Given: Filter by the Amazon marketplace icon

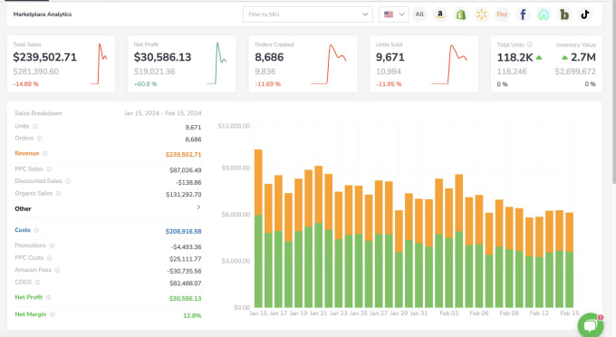Looking at the screenshot, I should [440, 14].
